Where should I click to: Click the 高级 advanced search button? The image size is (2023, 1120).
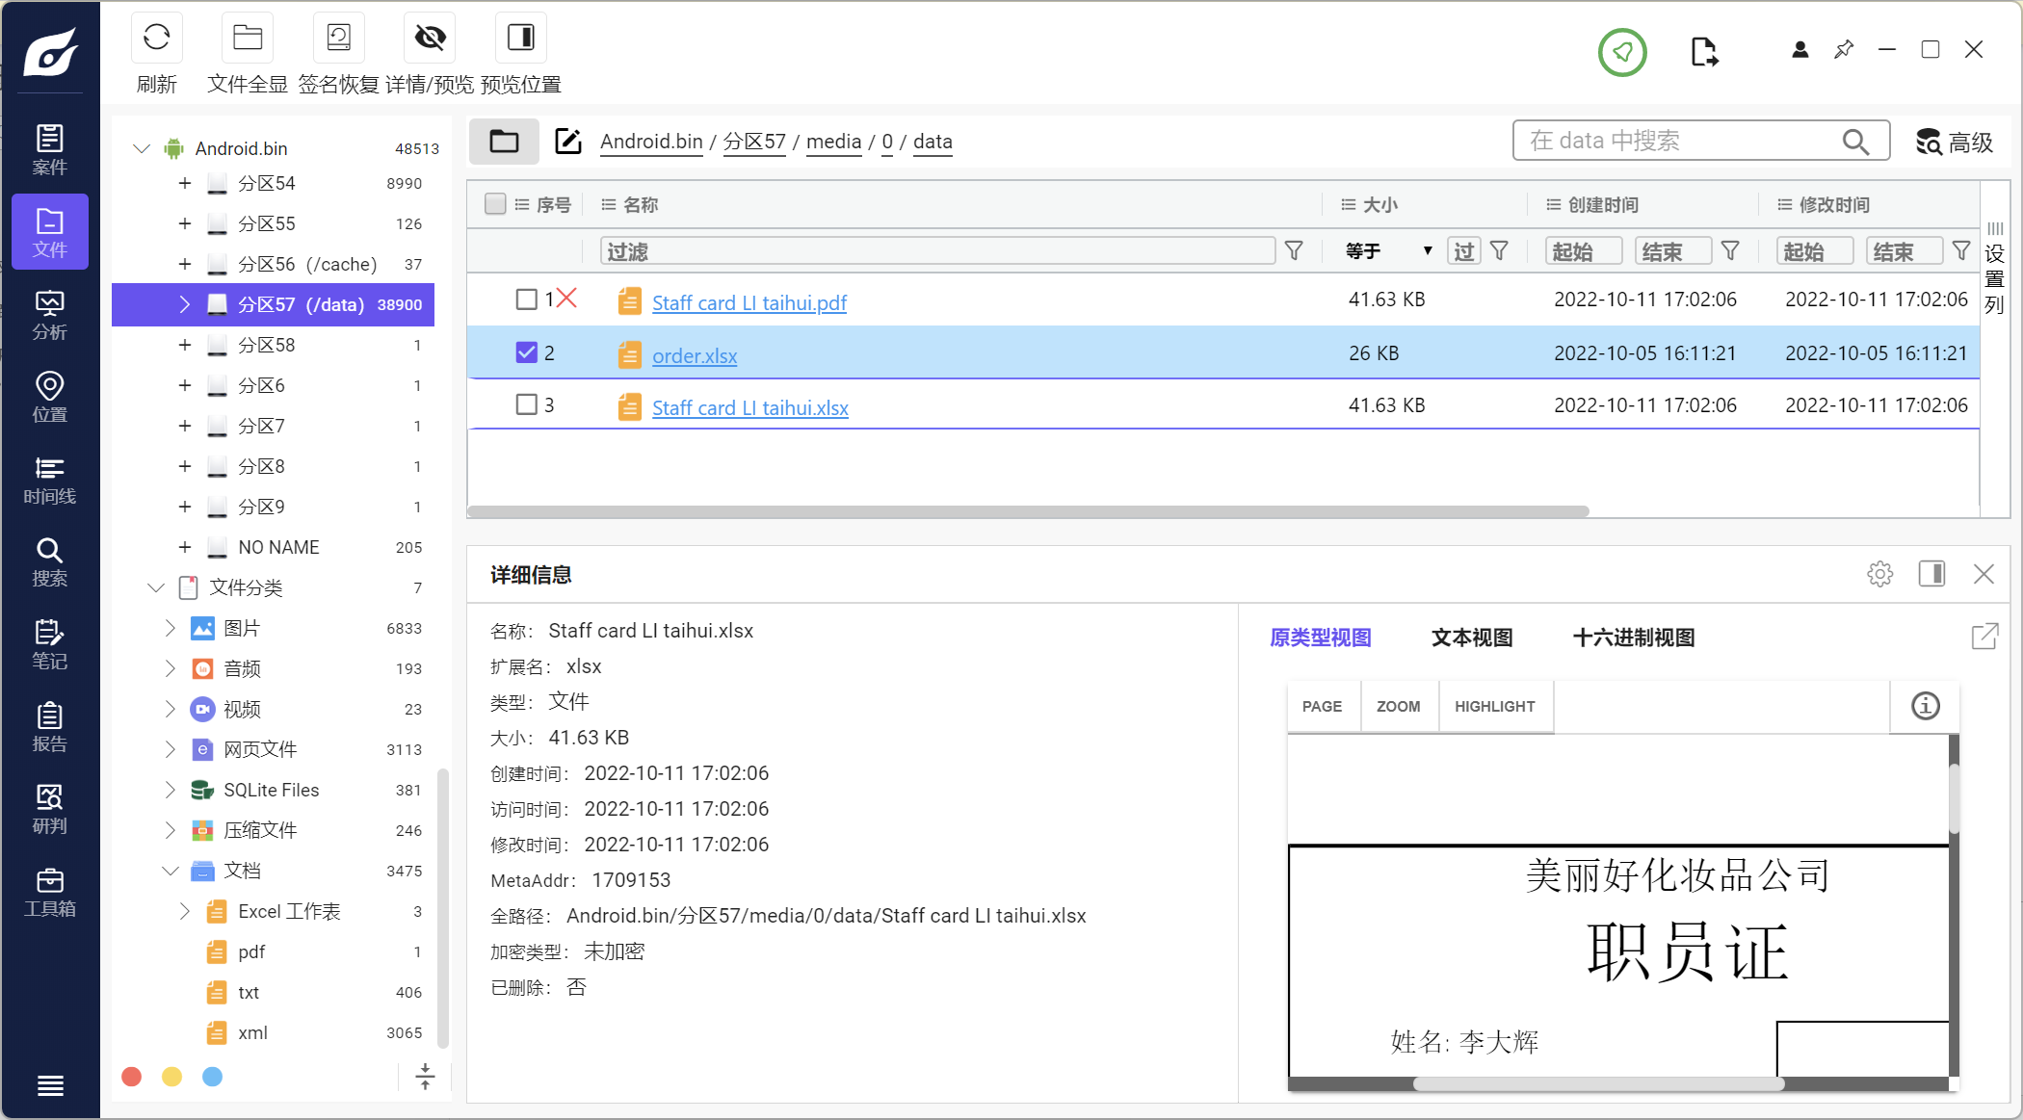[1954, 143]
